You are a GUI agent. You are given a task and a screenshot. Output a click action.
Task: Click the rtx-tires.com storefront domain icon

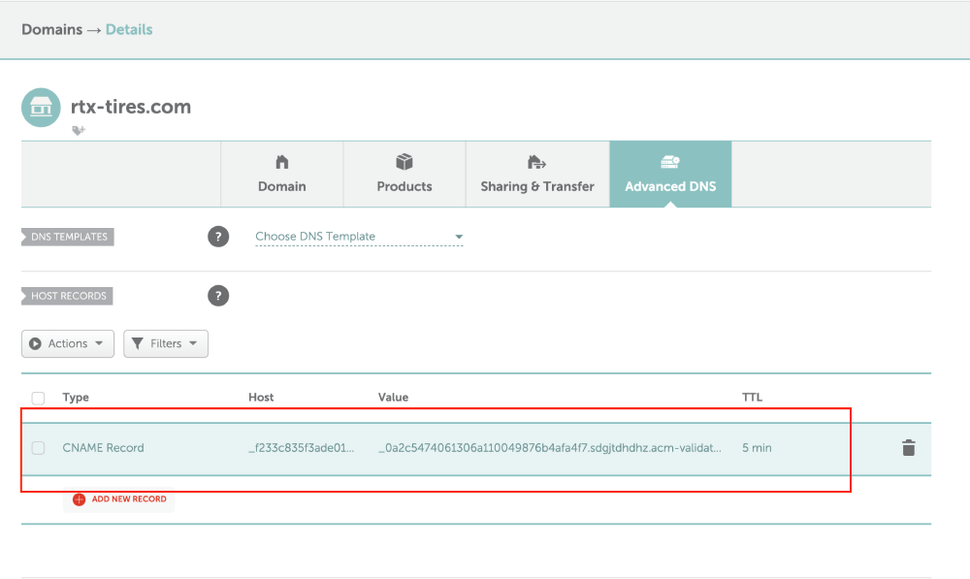pyautogui.click(x=41, y=108)
